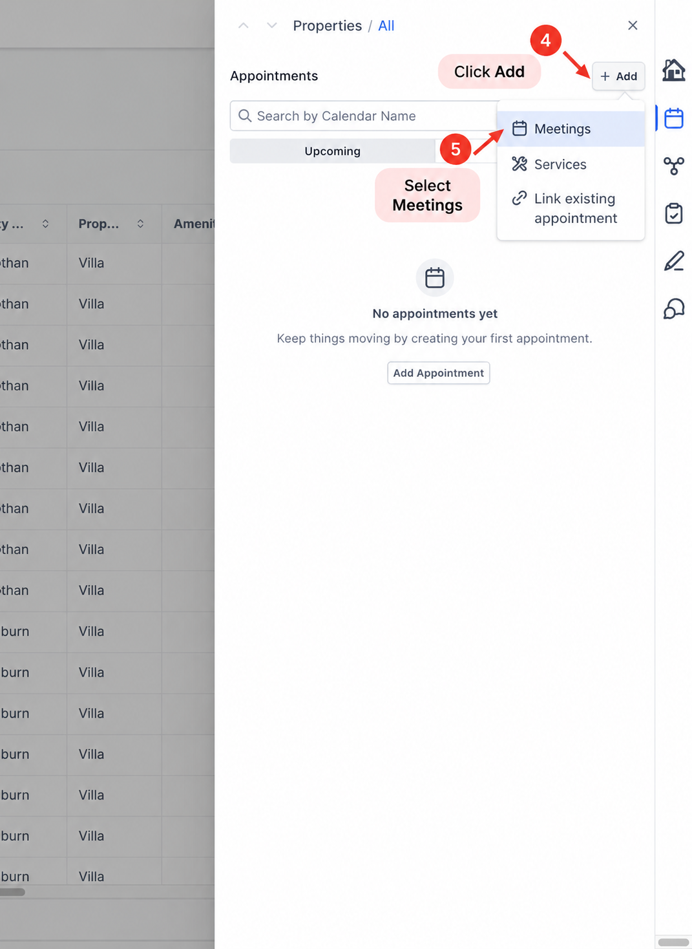
Task: Close the Properties side panel
Action: pyautogui.click(x=633, y=25)
